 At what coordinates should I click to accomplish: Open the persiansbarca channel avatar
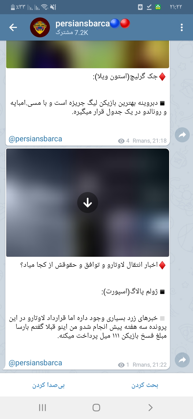(x=40, y=27)
